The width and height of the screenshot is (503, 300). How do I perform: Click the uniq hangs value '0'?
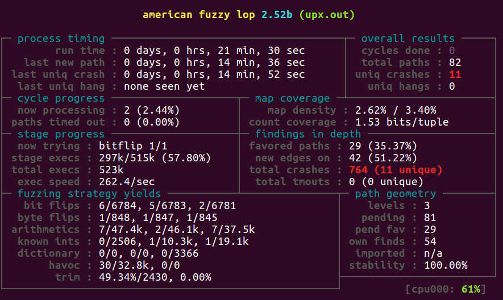pyautogui.click(x=452, y=86)
